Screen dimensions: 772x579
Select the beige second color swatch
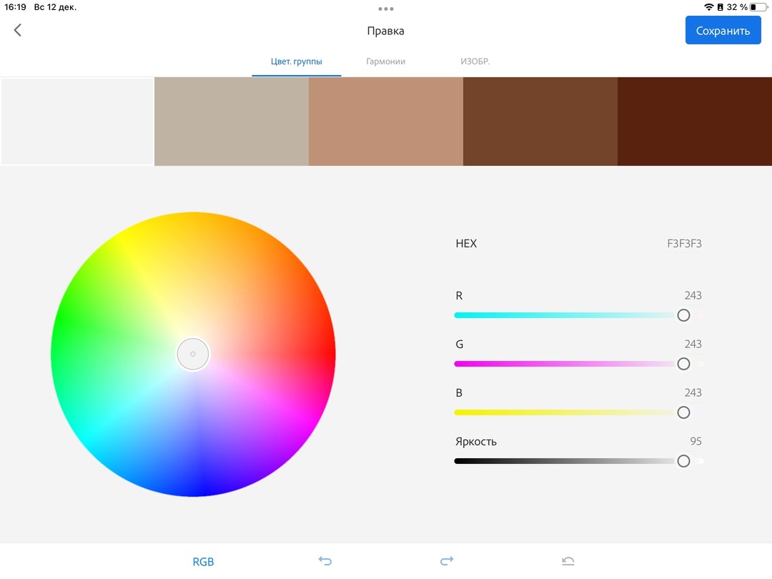click(x=232, y=122)
